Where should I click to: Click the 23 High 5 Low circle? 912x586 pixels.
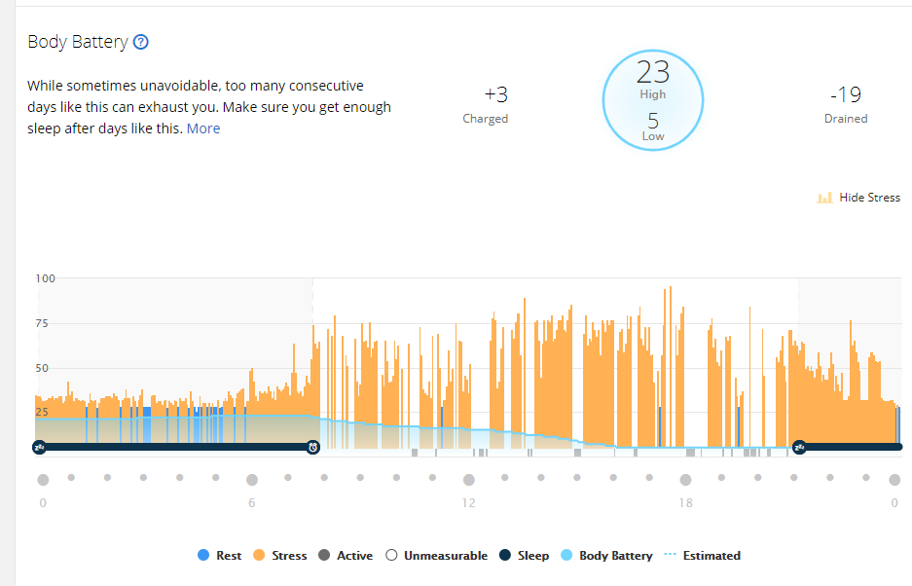pyautogui.click(x=652, y=100)
